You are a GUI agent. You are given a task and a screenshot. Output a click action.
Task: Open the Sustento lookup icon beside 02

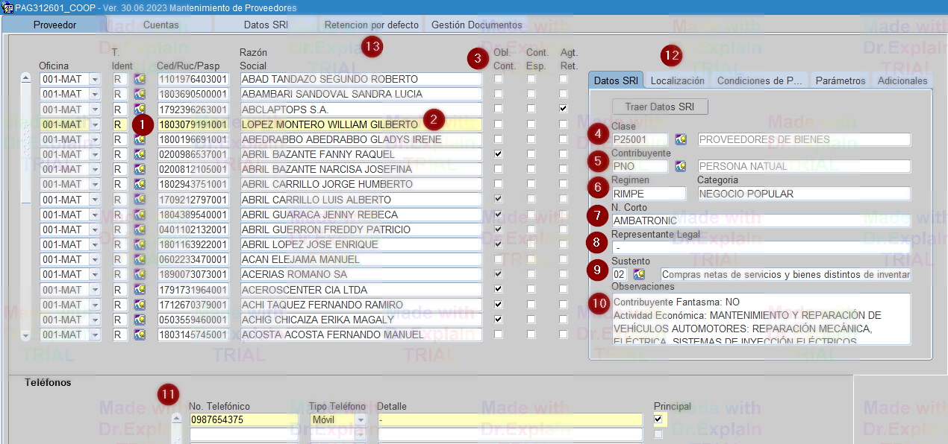[638, 275]
